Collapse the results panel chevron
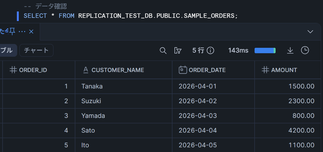 click(x=311, y=32)
